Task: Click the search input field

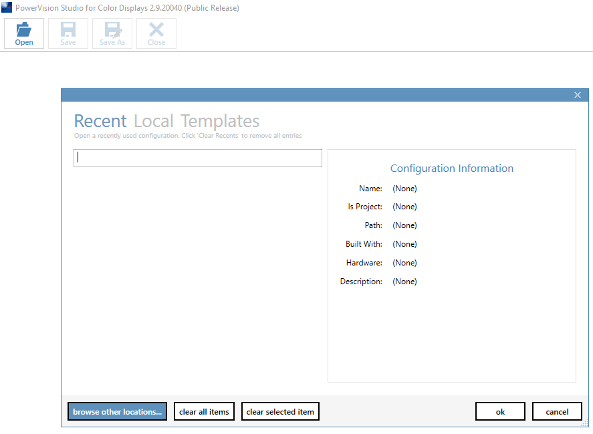Action: pos(198,158)
